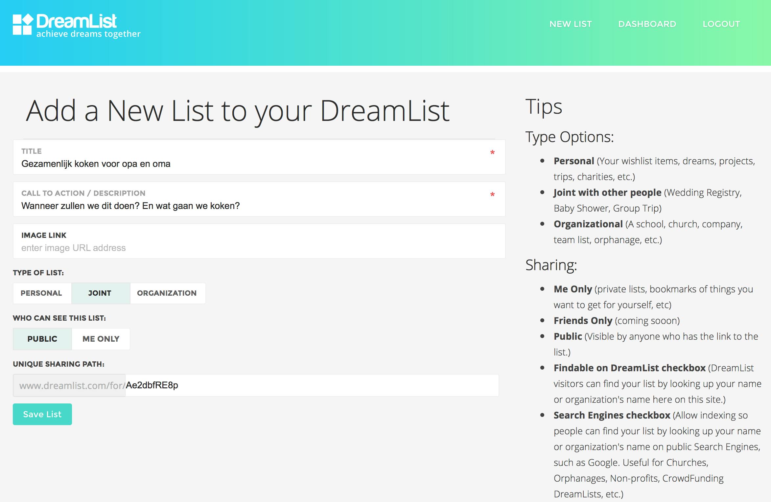Image resolution: width=771 pixels, height=502 pixels.
Task: Click the red asterisk beside Description
Action: [x=492, y=194]
